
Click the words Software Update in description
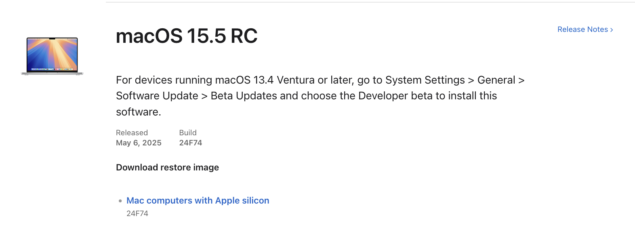[x=157, y=96]
